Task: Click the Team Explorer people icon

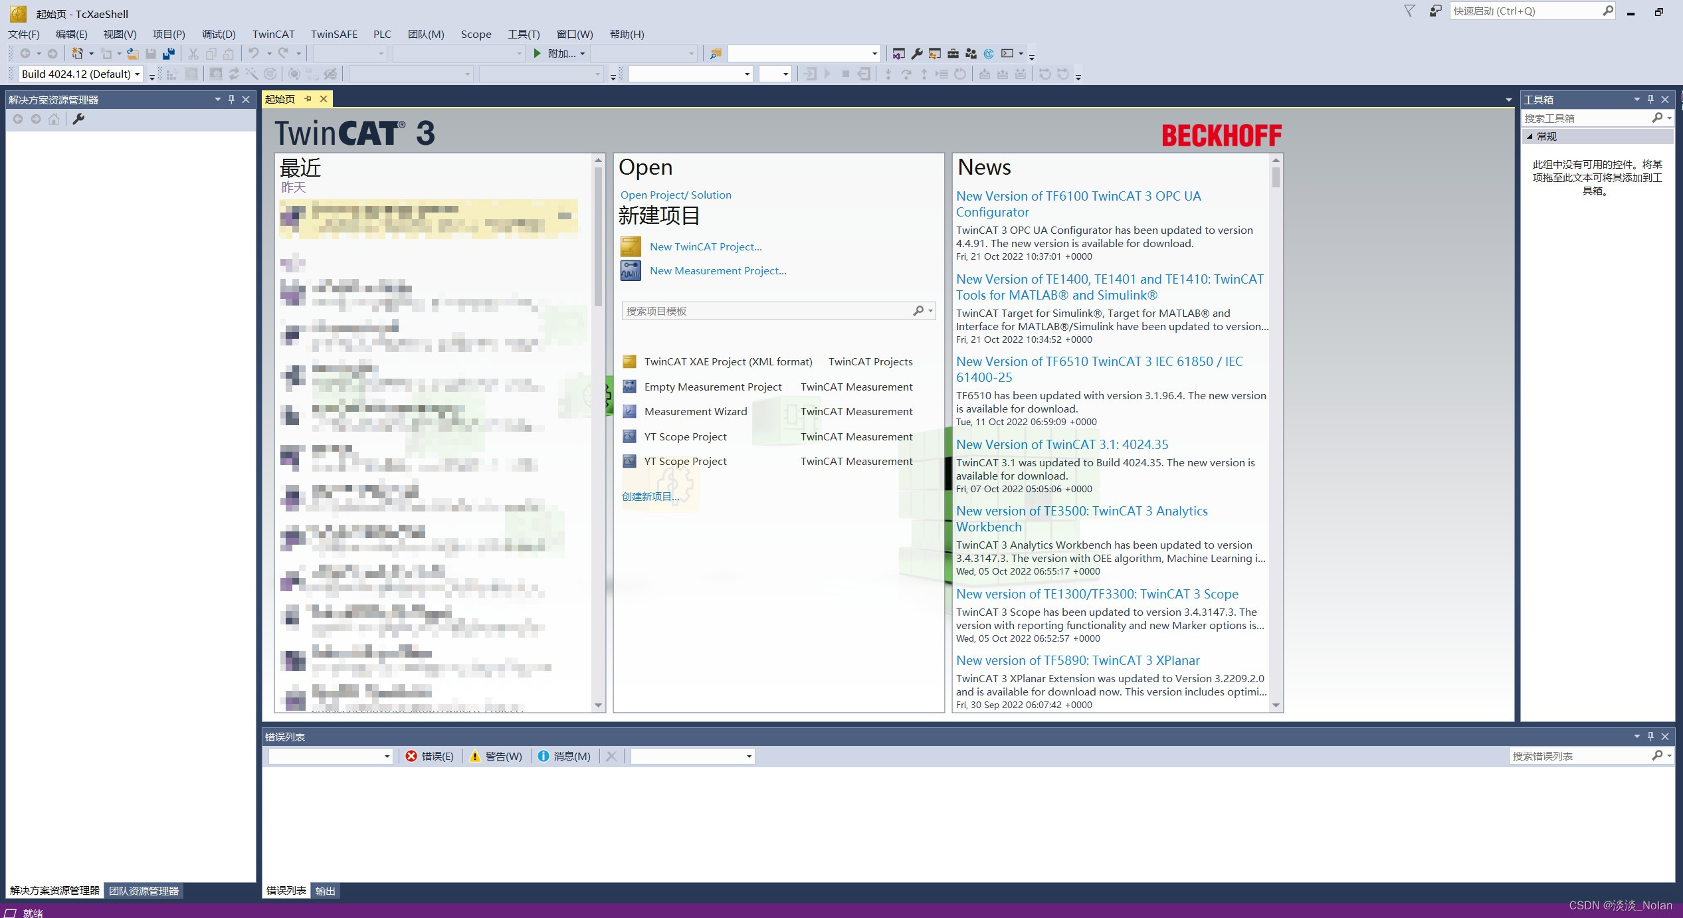Action: tap(971, 54)
